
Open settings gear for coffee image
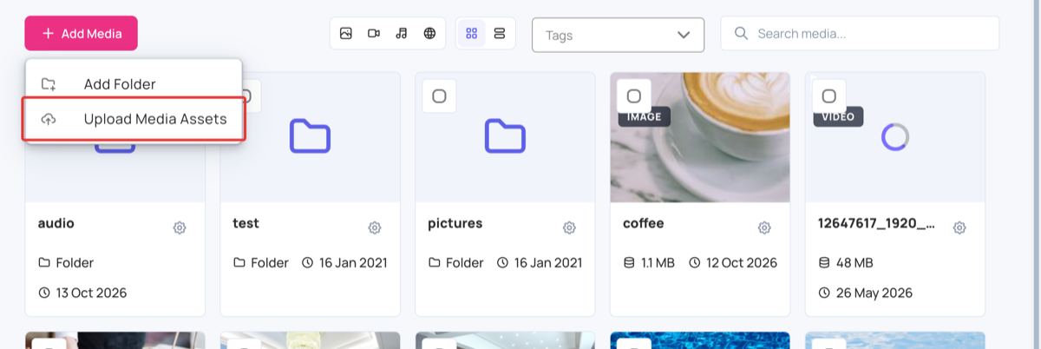764,227
